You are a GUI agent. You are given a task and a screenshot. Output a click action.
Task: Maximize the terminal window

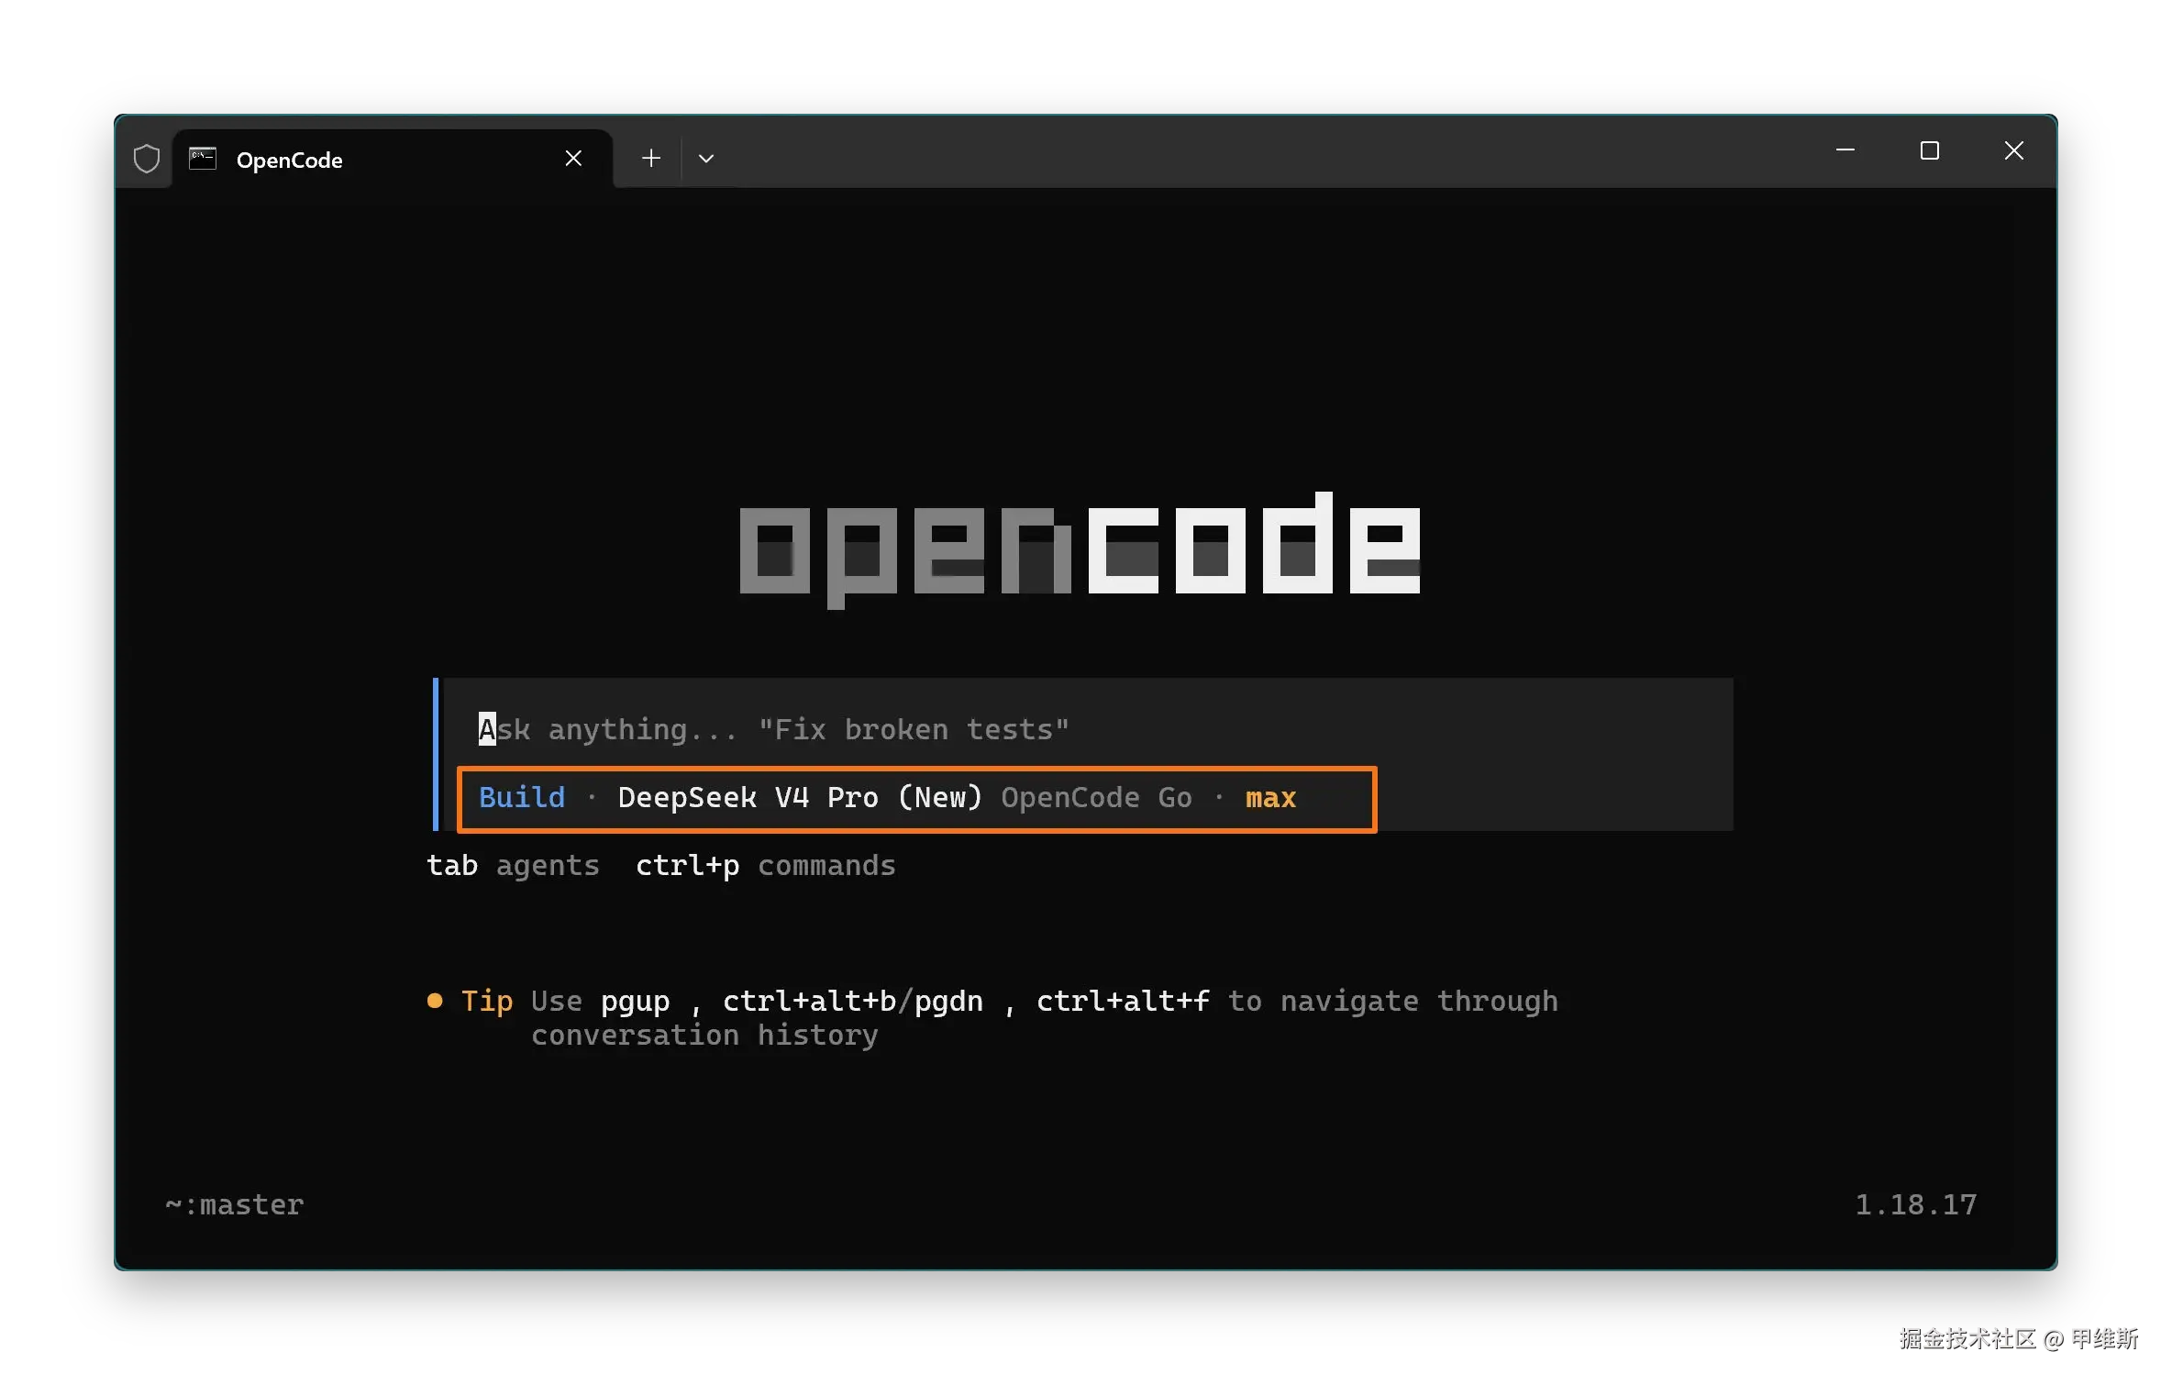[1930, 150]
